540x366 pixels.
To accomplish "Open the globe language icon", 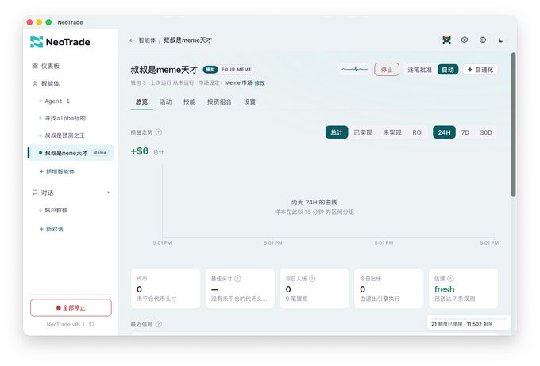I will [x=483, y=40].
